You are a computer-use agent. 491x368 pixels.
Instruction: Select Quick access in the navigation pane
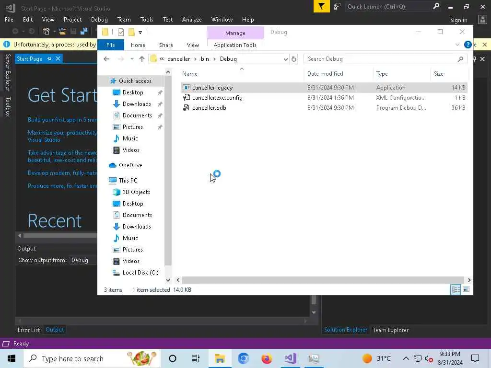tap(135, 80)
